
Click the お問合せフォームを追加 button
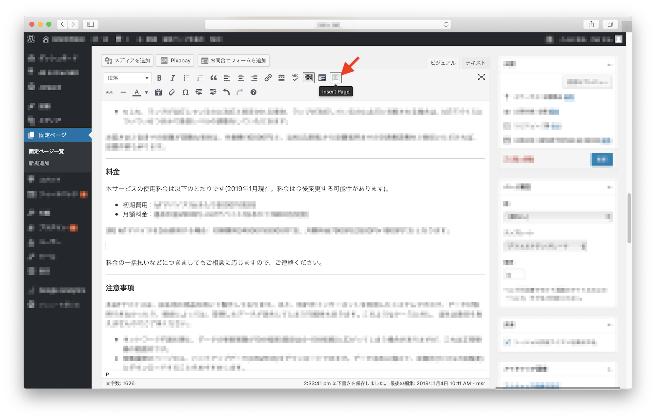pos(234,60)
